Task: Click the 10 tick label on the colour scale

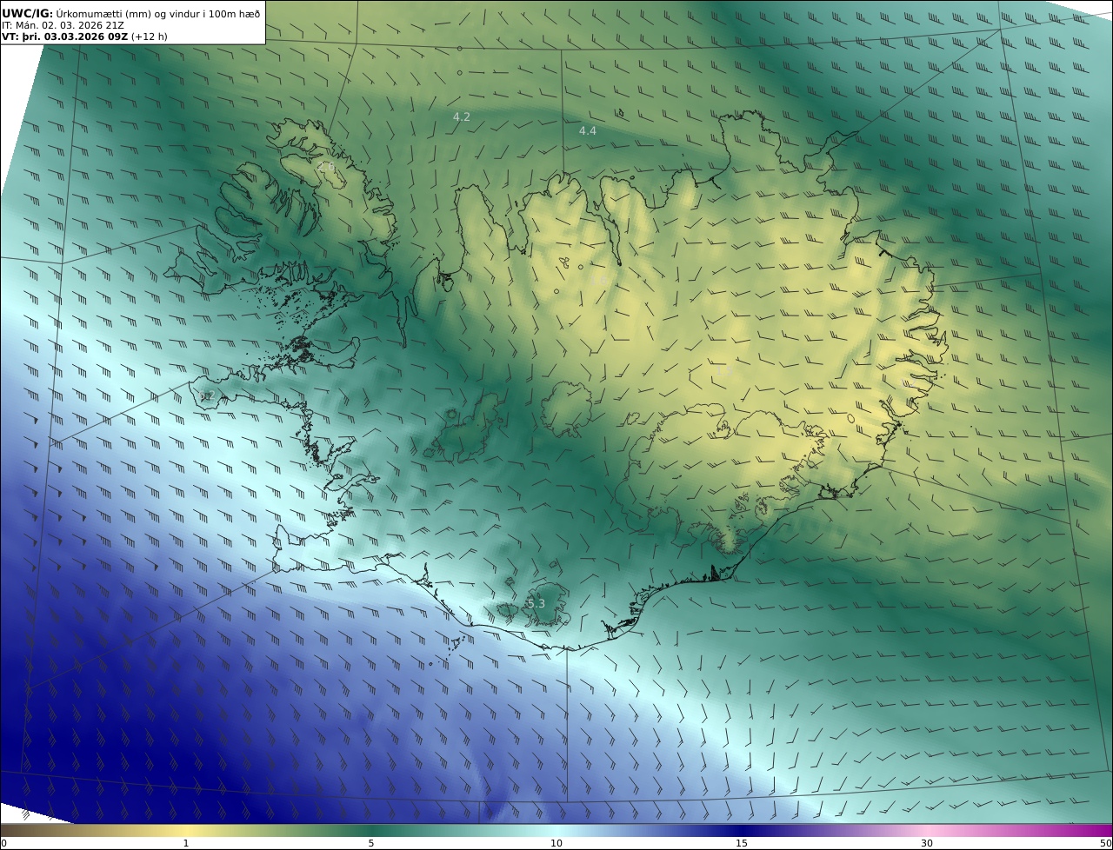Action: point(556,843)
